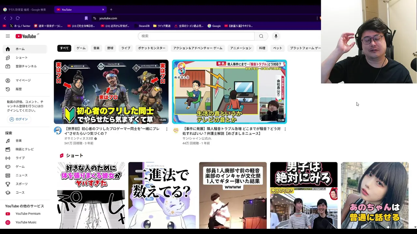Go forward with browser forward arrow

click(11, 18)
